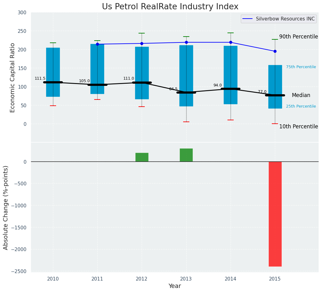This screenshot has height=292, width=322.
Task: Select the blue Silverbow data point for 2012
Action: point(142,43)
